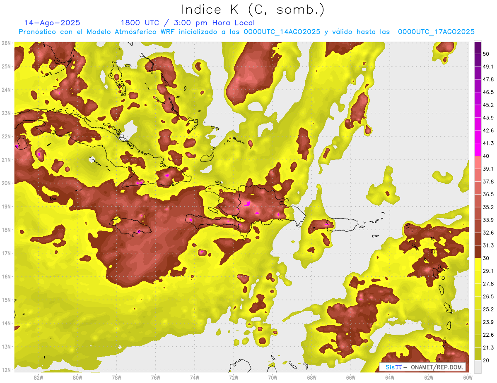This screenshot has width=497, height=383.
Task: Click the '1800 UTC / 3:00 pm Hora Local' label
Action: (x=188, y=23)
